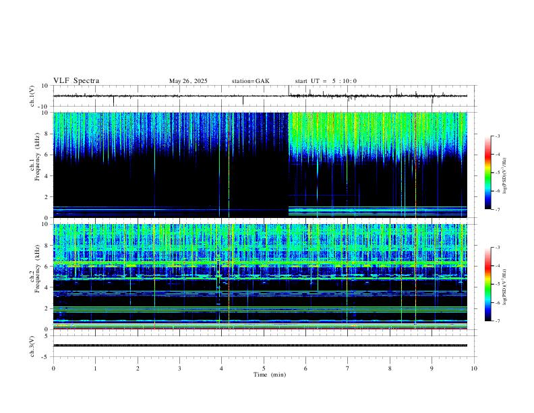Click the time axis tick label '5'

(264, 368)
